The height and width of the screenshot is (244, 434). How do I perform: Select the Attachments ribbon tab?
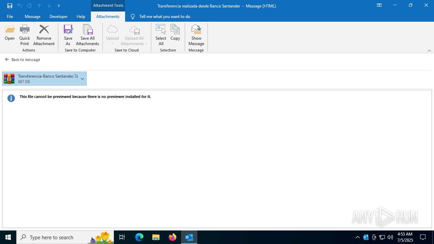point(108,17)
